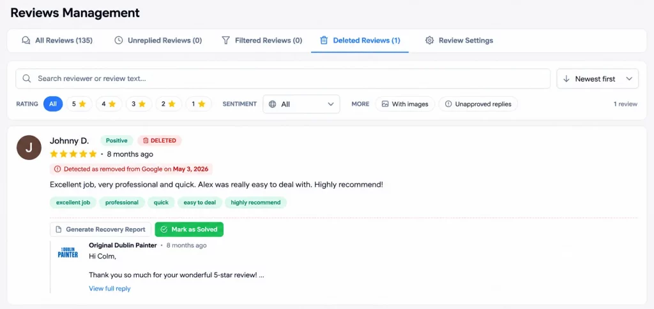This screenshot has width=654, height=309.
Task: Click the star icon in 1 rating chip
Action: pos(202,104)
